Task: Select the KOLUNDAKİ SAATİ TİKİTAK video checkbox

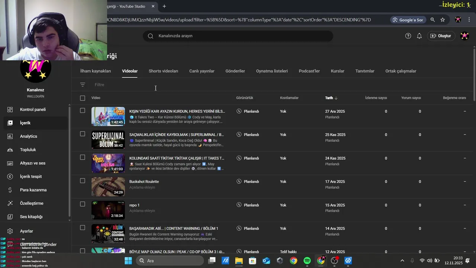Action: tap(83, 157)
